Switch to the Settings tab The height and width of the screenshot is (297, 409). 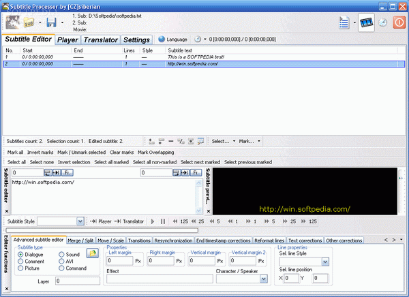[x=136, y=40]
